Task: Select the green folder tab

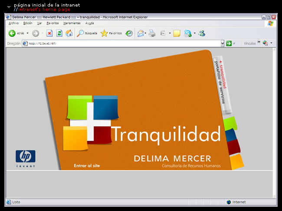Action: (x=230, y=123)
